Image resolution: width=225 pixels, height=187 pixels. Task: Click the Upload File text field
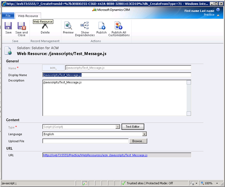85,141
